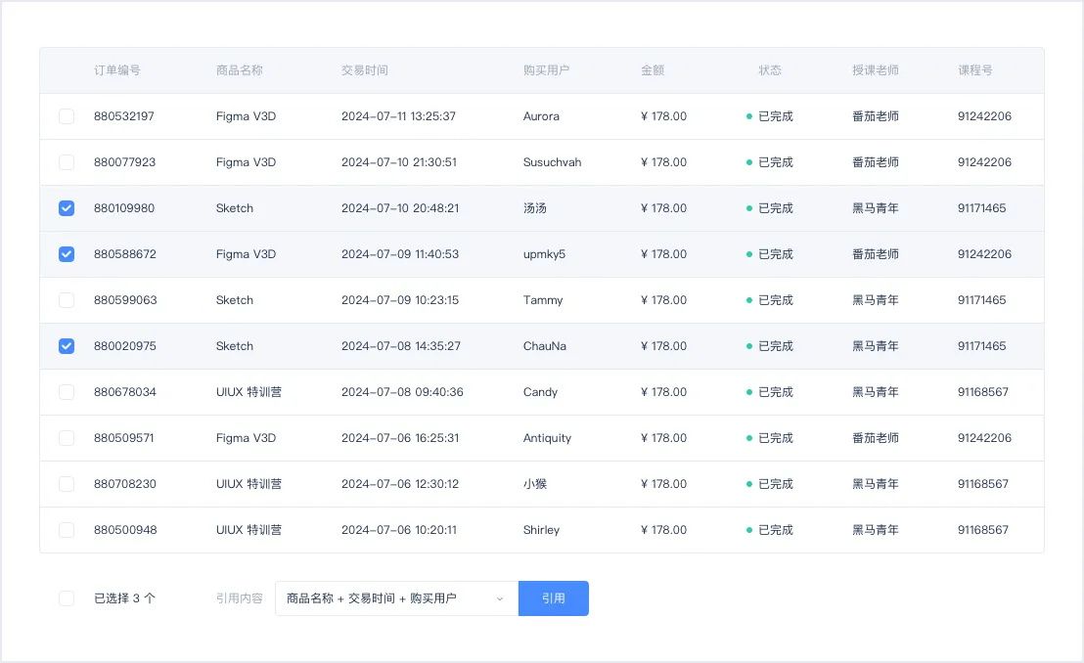Click order number 880109980
Image resolution: width=1084 pixels, height=663 pixels.
click(x=124, y=208)
